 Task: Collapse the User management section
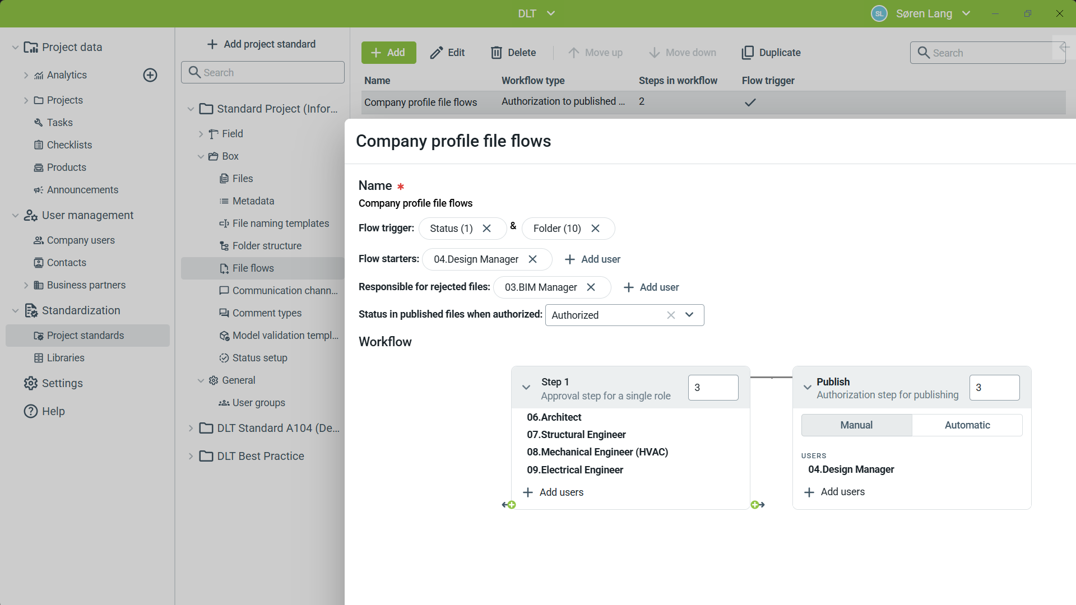click(15, 216)
